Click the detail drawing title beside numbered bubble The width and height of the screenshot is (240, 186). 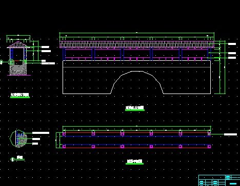[19, 157]
